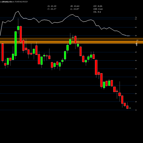This screenshot has height=143, width=143.
Task: Click the 'OH: 3.44' reading
Action: pos(98,9)
